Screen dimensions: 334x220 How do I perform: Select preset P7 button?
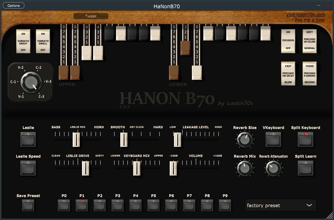(189, 206)
